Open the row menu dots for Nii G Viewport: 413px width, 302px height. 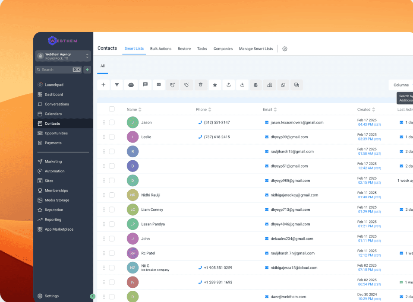click(104, 268)
